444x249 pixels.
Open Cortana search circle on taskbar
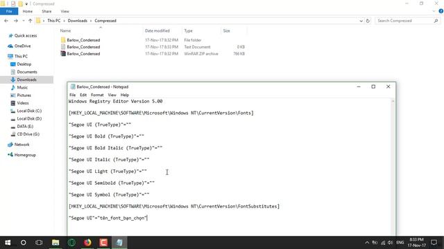pyautogui.click(x=23, y=243)
